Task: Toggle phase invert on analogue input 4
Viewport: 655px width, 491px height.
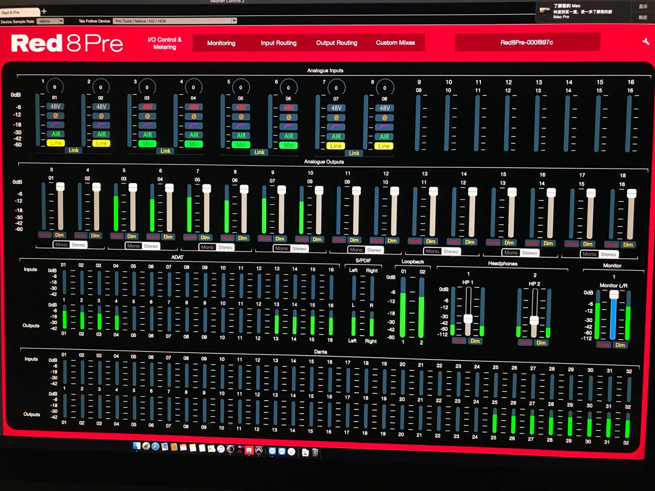Action: click(x=194, y=116)
